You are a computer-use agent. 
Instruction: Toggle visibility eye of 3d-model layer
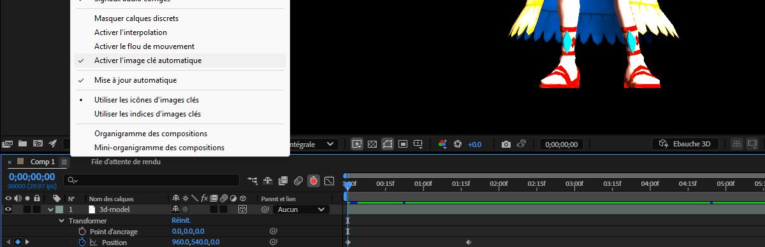[8, 209]
